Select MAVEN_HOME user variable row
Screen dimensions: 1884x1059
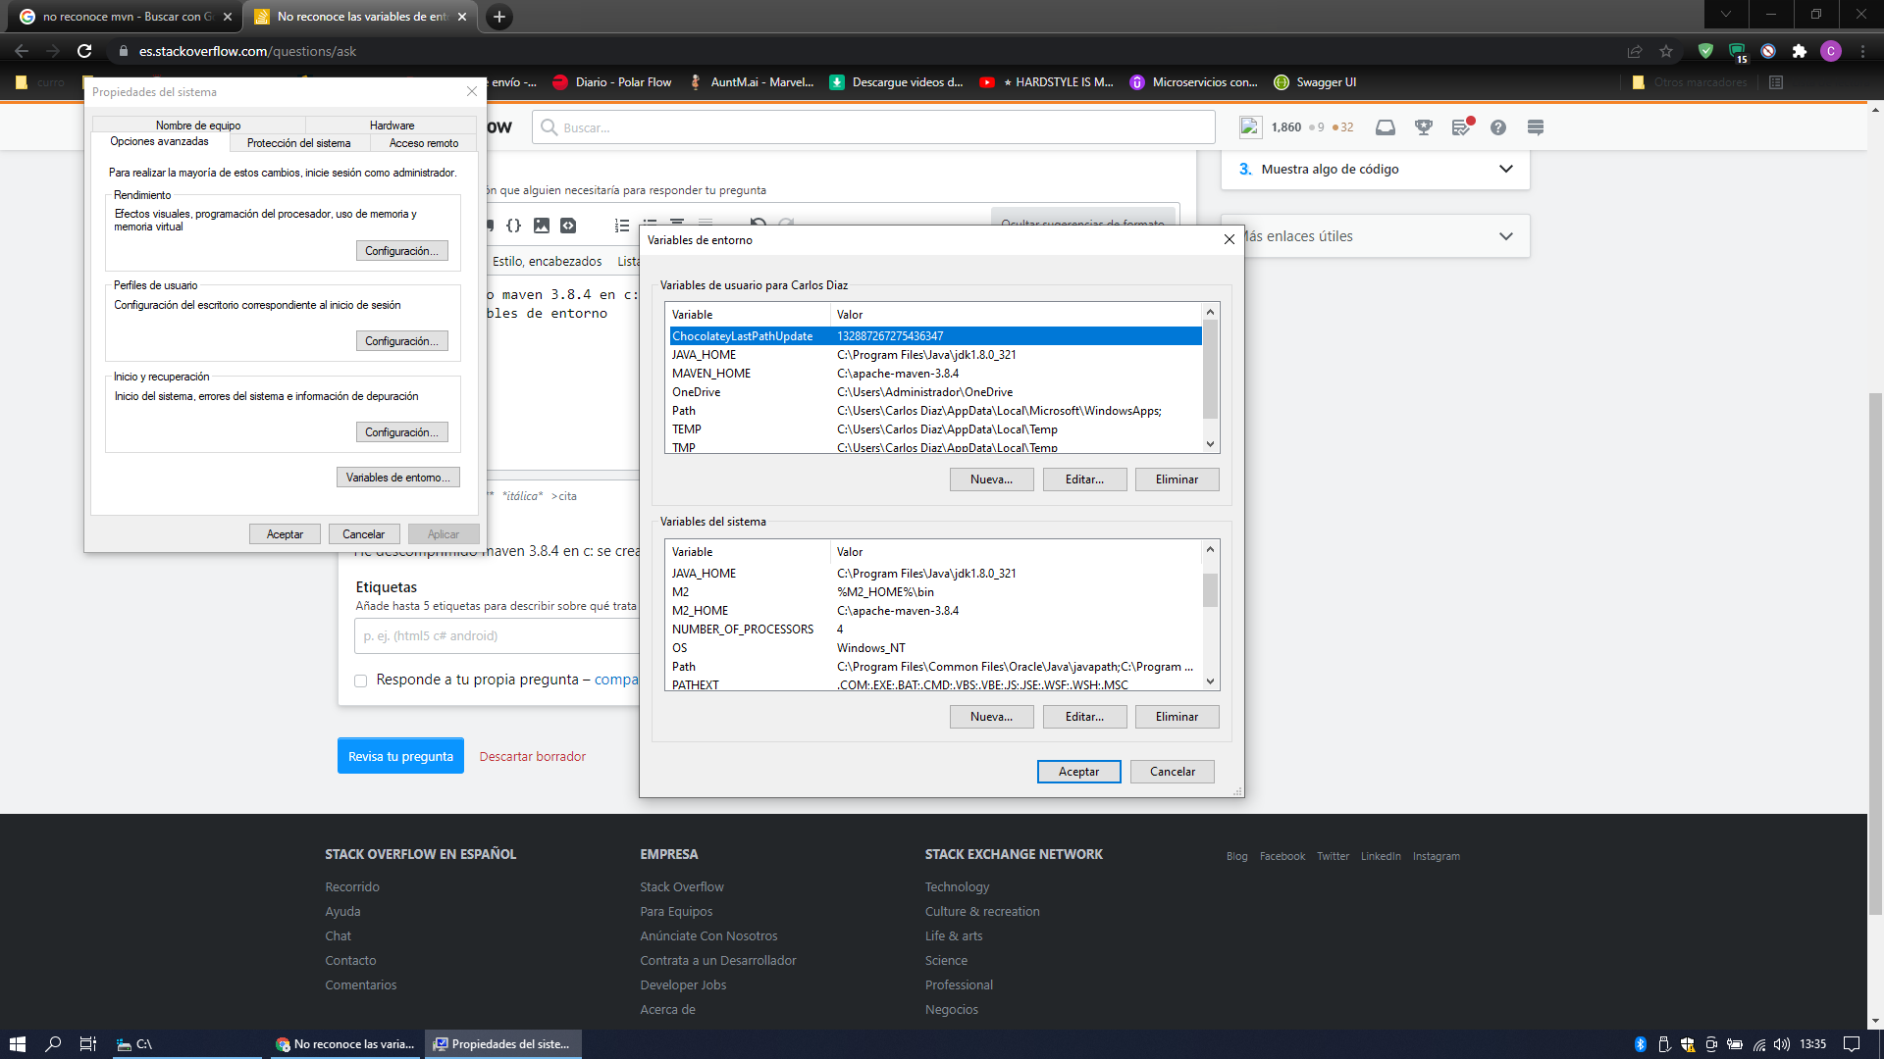click(x=935, y=374)
